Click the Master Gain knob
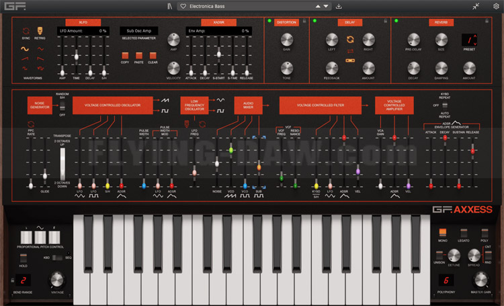 point(481,280)
